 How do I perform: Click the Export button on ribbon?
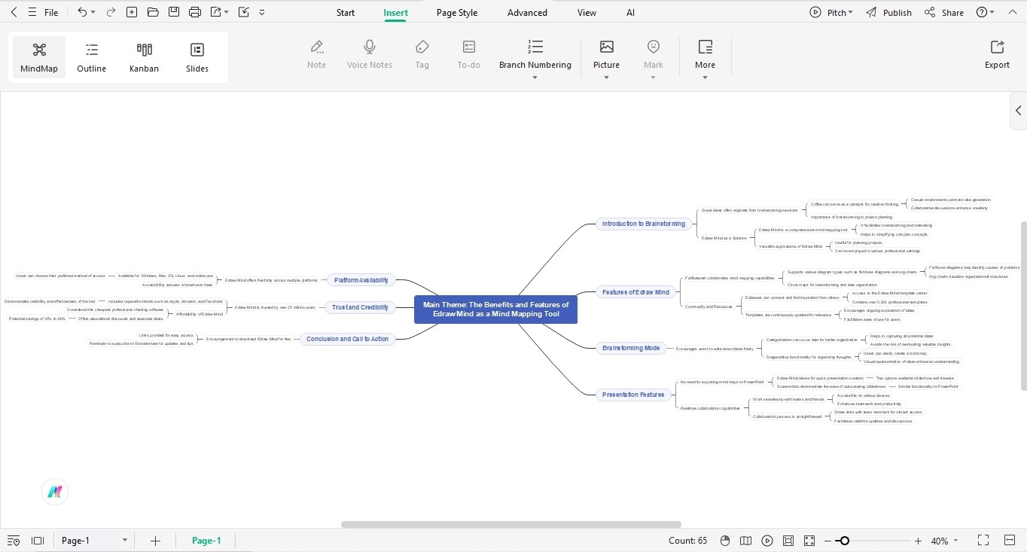[x=997, y=54]
